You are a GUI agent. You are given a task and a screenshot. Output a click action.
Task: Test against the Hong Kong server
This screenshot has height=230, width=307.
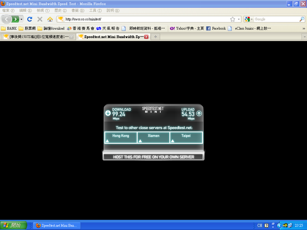(120, 138)
